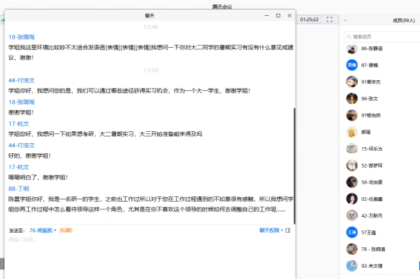Select member name 57王晨 in the list
The height and width of the screenshot is (279, 420).
click(368, 233)
